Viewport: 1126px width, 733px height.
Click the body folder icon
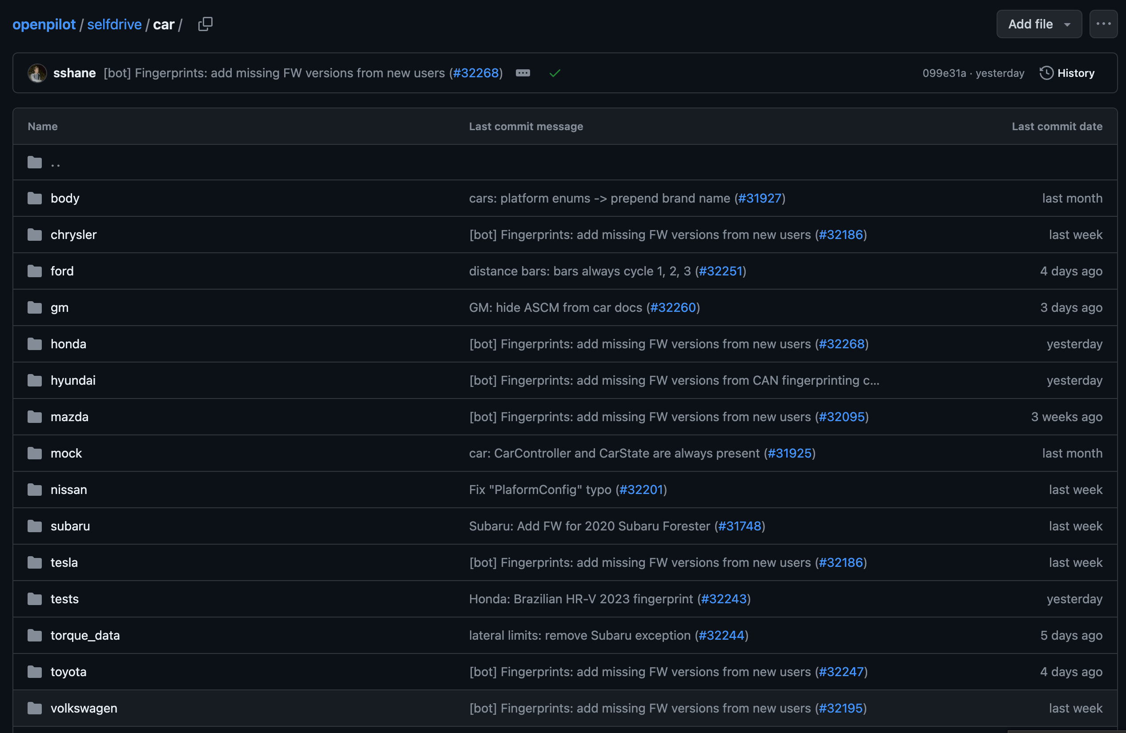pyautogui.click(x=35, y=198)
